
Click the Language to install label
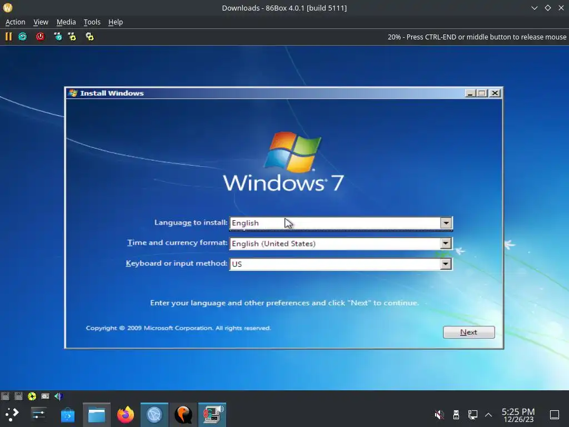click(191, 222)
